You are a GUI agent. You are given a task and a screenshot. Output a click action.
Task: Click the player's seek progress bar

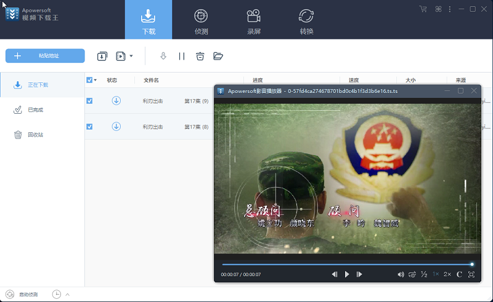pyautogui.click(x=347, y=264)
